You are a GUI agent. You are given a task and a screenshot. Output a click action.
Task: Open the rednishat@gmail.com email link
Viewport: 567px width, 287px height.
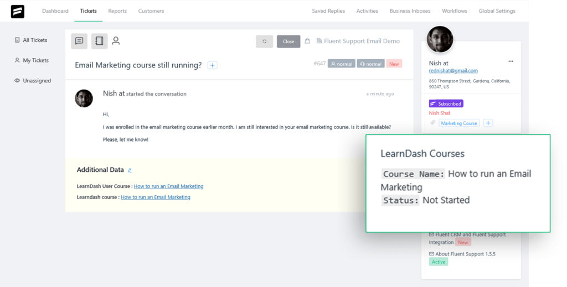pos(453,71)
